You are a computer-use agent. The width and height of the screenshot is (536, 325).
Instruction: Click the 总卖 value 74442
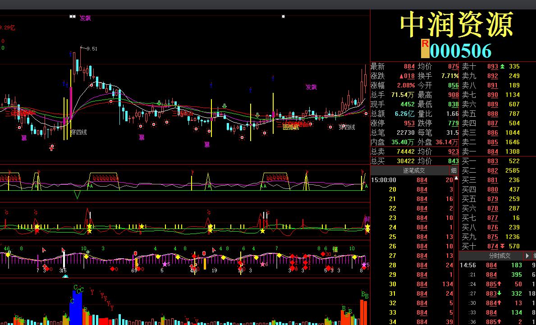pos(405,151)
